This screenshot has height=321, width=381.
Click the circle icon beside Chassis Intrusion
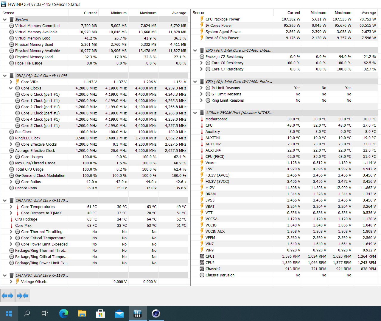coord(202,275)
